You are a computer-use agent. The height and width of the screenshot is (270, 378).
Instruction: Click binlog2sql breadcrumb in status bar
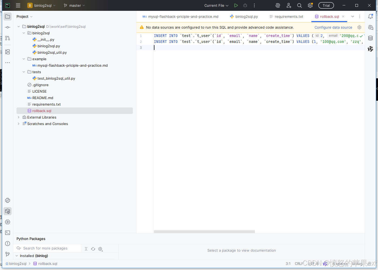tap(16, 264)
